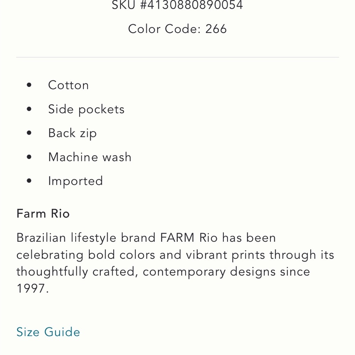
Task: Click the Farm Rio brand heading
Action: tap(43, 214)
